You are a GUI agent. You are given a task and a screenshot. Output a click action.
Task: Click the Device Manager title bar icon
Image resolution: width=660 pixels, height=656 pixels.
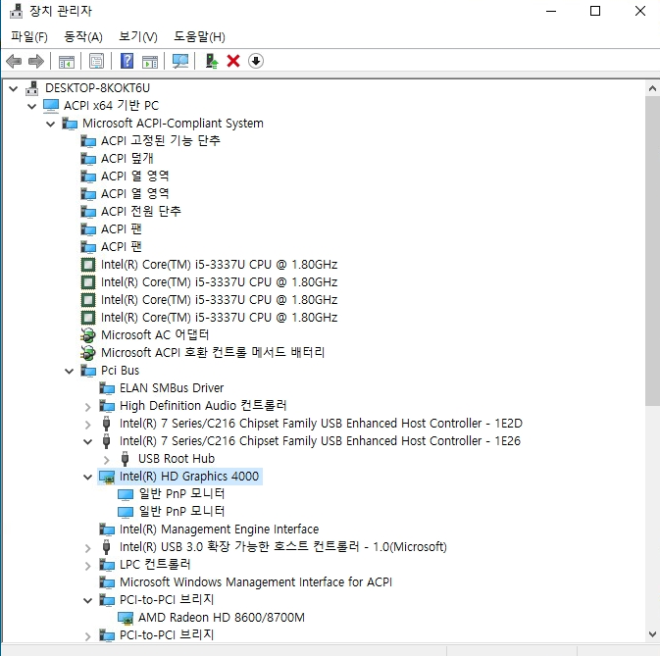(x=16, y=11)
